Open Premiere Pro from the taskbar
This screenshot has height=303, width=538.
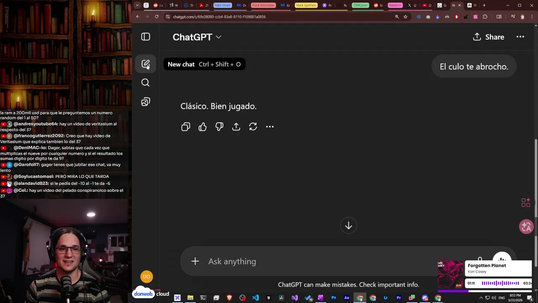pos(399,298)
